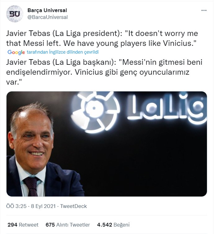This screenshot has height=234, width=215.
Task: Open the Barça Universal display name link
Action: [x=47, y=11]
